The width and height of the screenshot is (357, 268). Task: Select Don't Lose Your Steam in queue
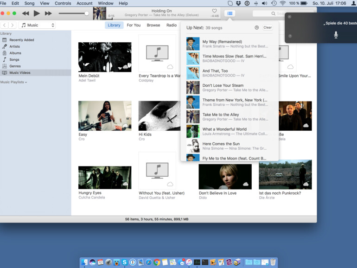(229, 88)
